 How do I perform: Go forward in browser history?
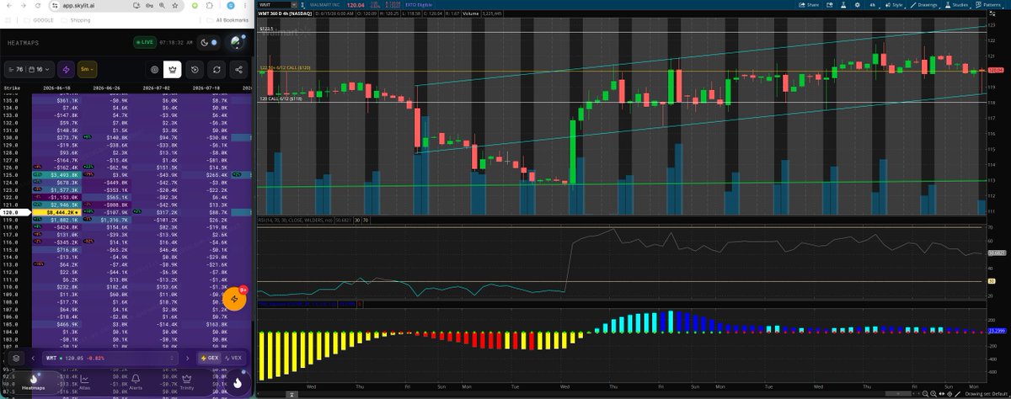pos(24,6)
